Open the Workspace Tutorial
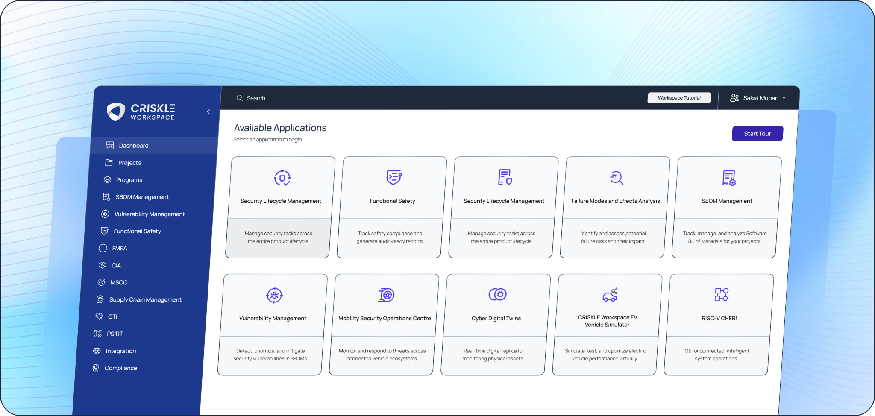This screenshot has height=416, width=875. click(679, 97)
